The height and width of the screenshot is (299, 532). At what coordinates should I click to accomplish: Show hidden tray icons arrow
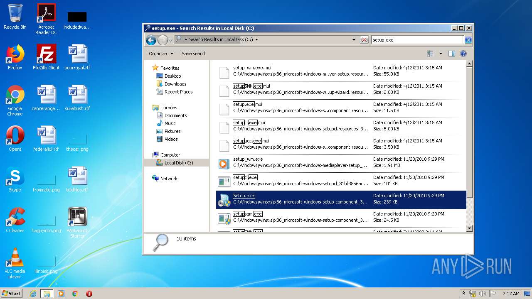[463, 294]
